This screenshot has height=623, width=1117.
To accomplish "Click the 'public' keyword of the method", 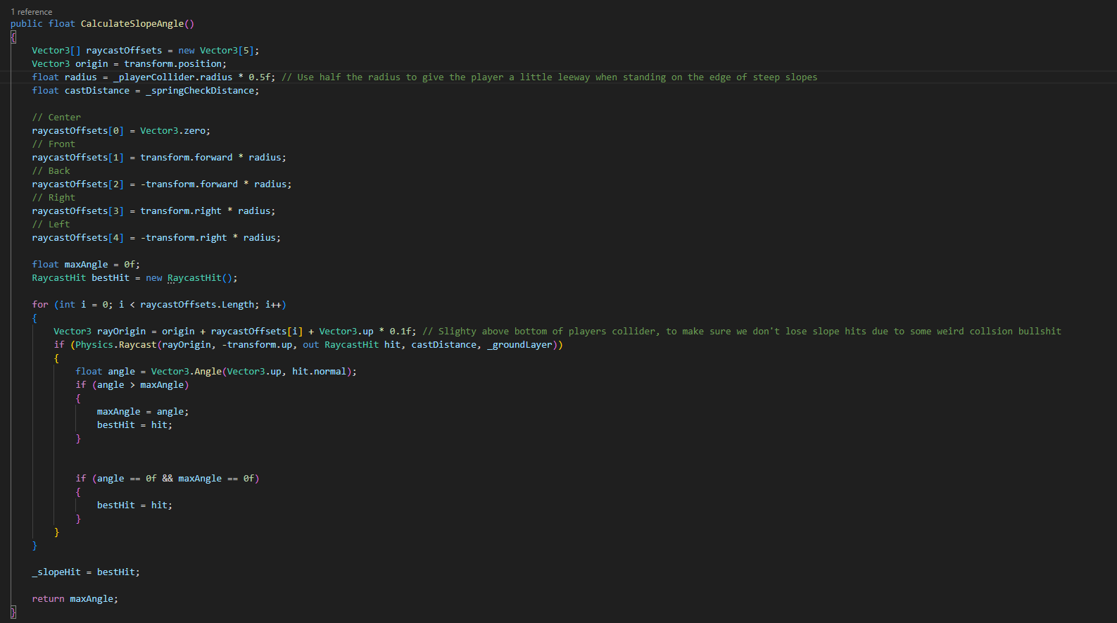I will click(27, 24).
